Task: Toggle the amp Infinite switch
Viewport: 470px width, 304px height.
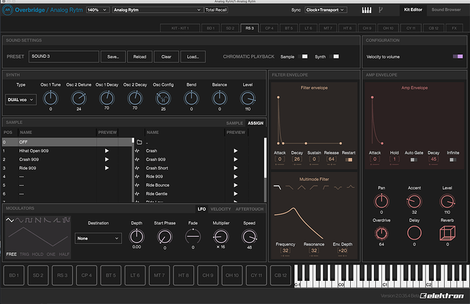Action: [x=453, y=160]
